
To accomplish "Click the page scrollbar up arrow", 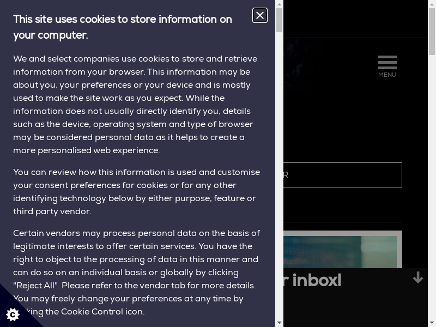I will (432, 4).
